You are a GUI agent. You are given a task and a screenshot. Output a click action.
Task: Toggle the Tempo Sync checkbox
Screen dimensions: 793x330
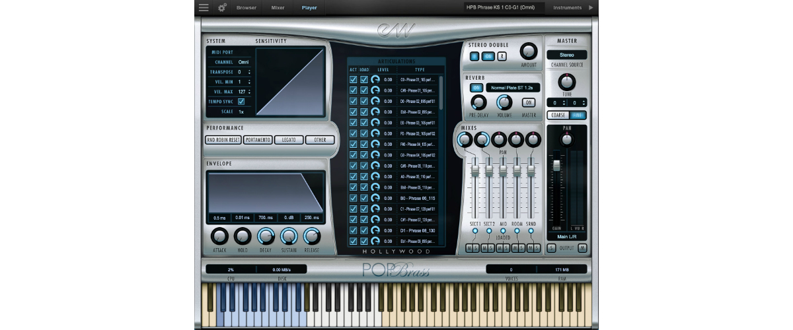[241, 102]
